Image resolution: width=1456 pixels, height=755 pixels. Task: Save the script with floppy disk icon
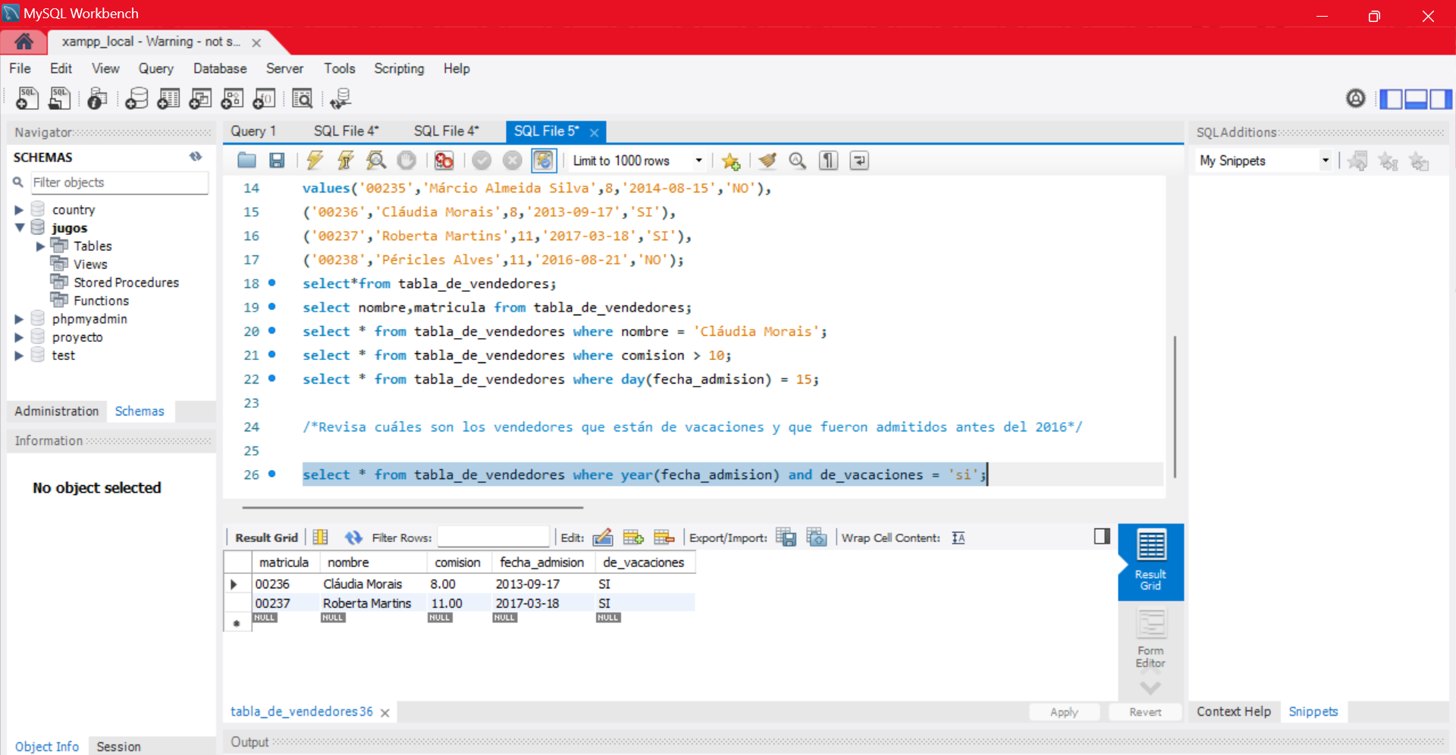pyautogui.click(x=277, y=160)
